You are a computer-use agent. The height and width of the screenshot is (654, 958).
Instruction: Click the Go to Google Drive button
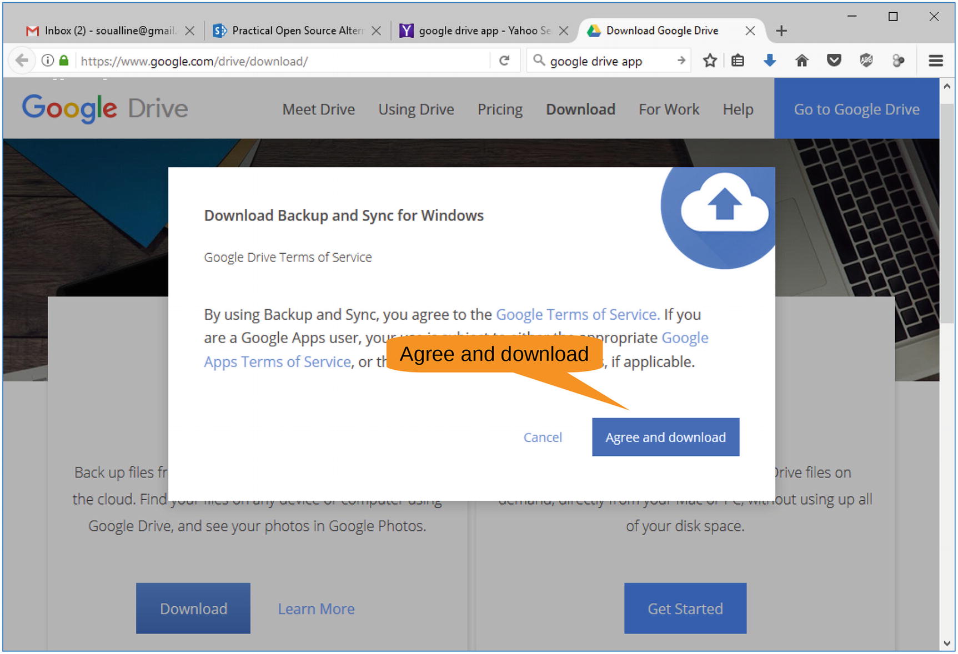[x=856, y=109]
